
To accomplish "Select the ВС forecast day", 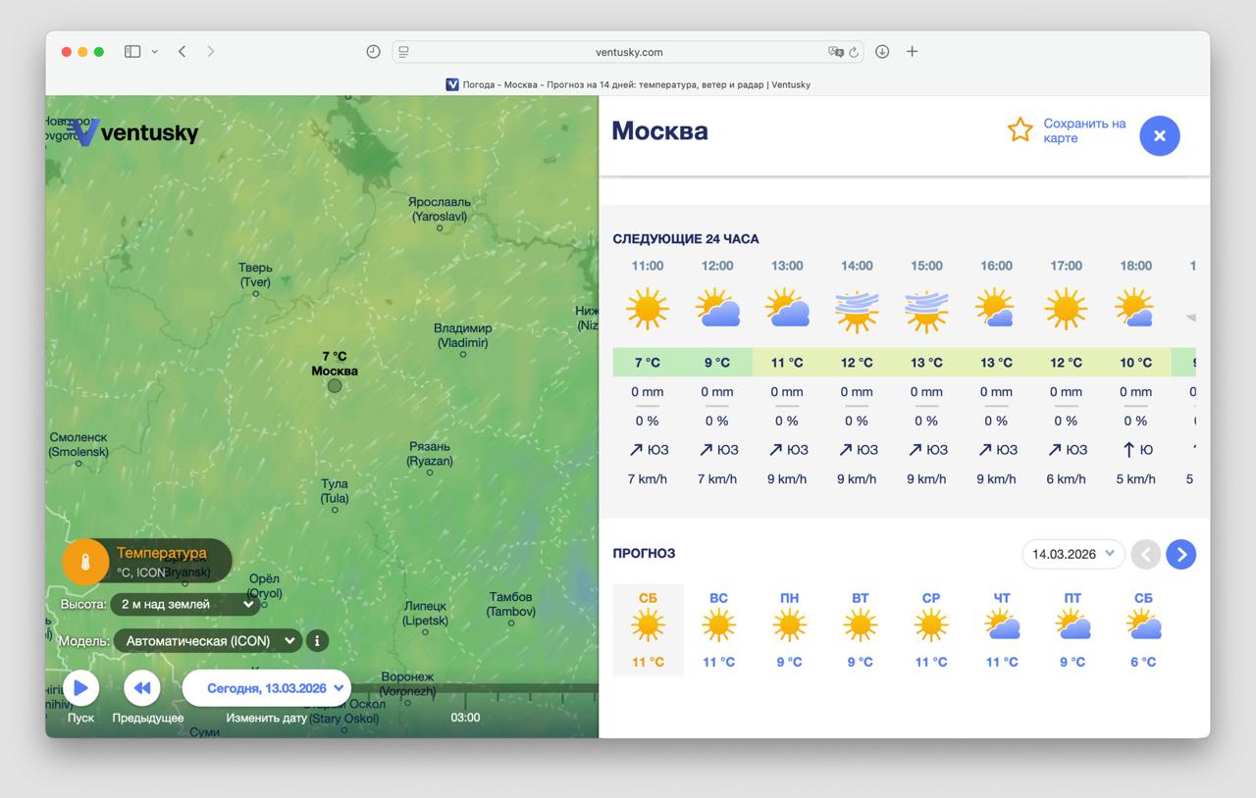I will pyautogui.click(x=718, y=623).
